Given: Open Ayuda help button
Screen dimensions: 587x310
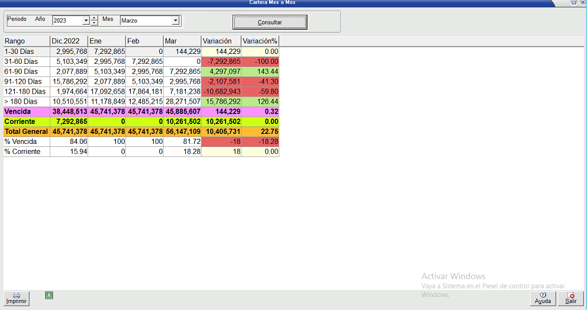Looking at the screenshot, I should [542, 298].
